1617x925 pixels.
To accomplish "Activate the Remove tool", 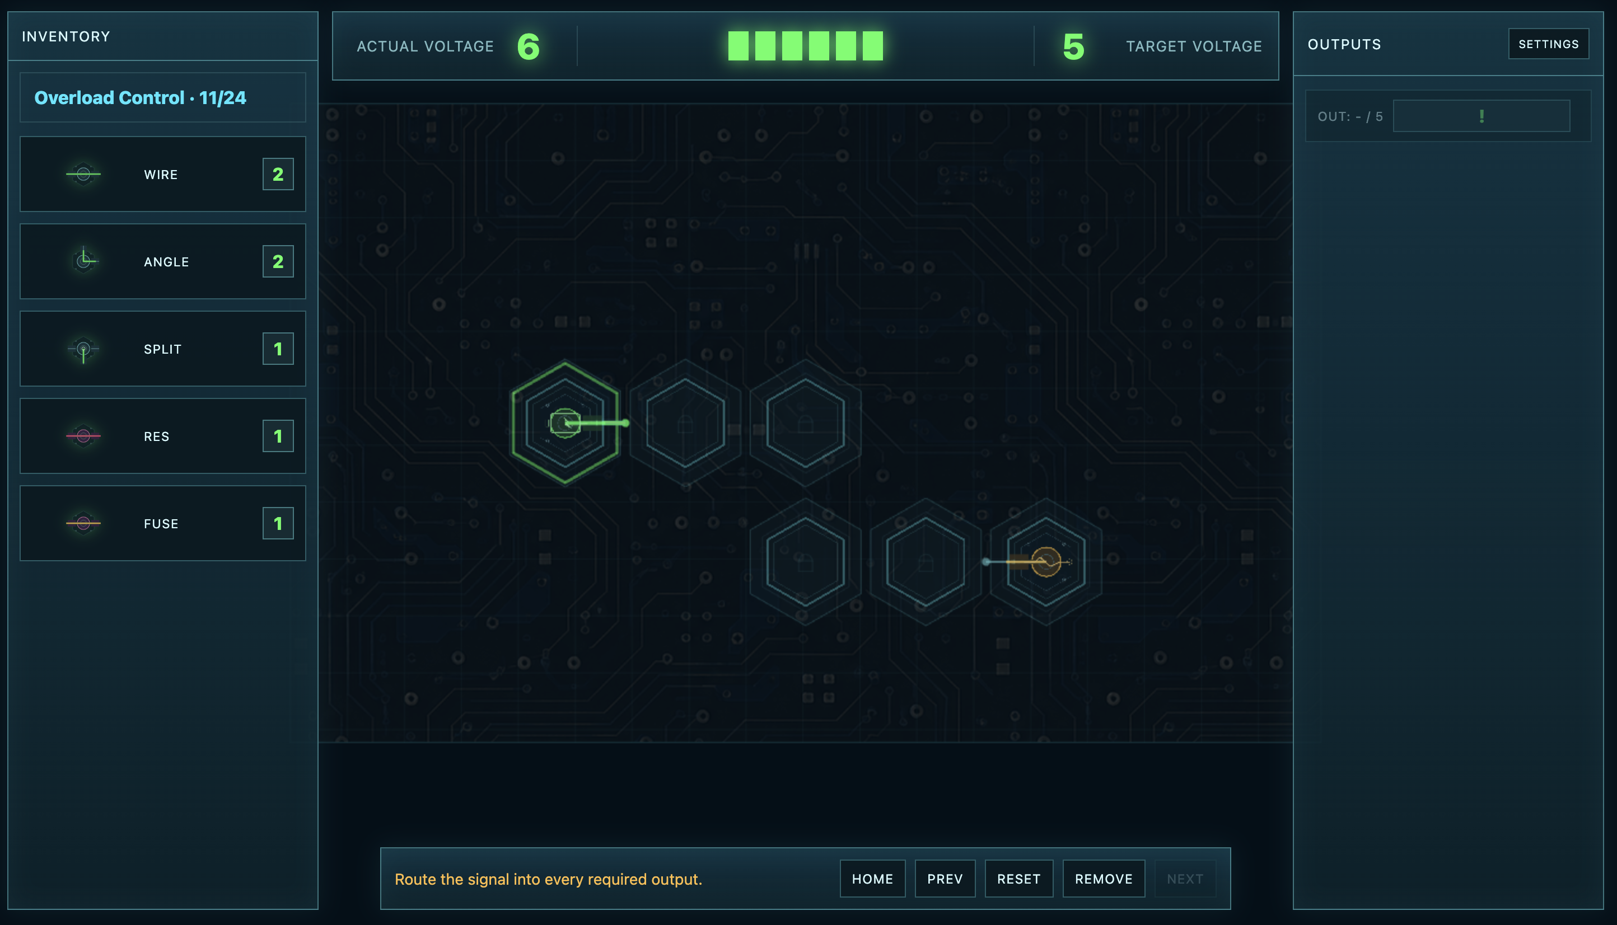I will [1104, 879].
